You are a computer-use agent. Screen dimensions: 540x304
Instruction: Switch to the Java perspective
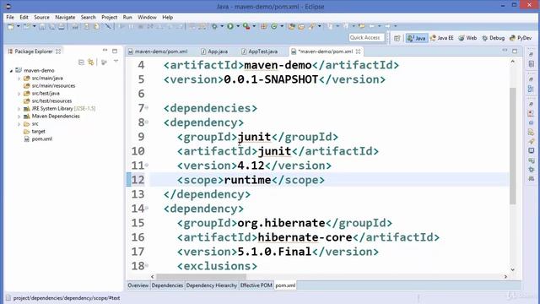416,38
